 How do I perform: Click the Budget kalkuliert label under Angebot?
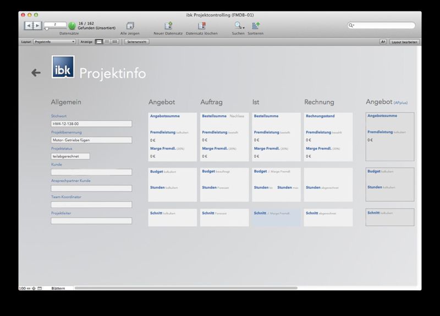[x=163, y=171]
